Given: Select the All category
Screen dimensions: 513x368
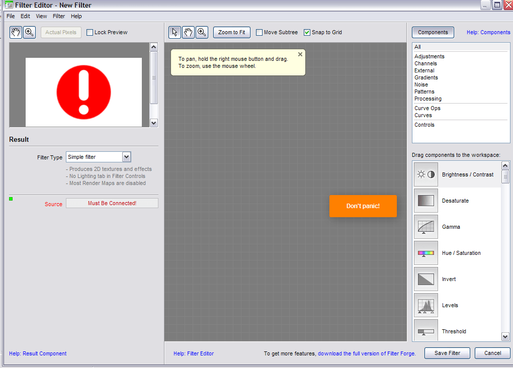Looking at the screenshot, I should [x=461, y=47].
